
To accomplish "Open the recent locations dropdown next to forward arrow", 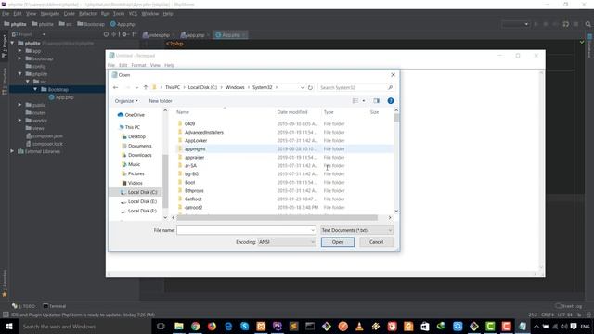I will (x=136, y=87).
